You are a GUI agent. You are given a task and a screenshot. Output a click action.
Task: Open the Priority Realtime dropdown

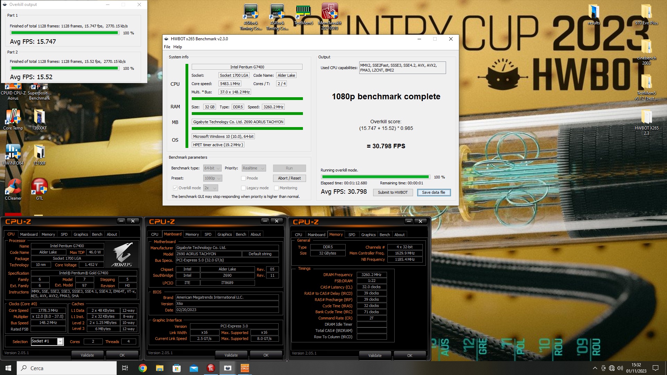(254, 168)
